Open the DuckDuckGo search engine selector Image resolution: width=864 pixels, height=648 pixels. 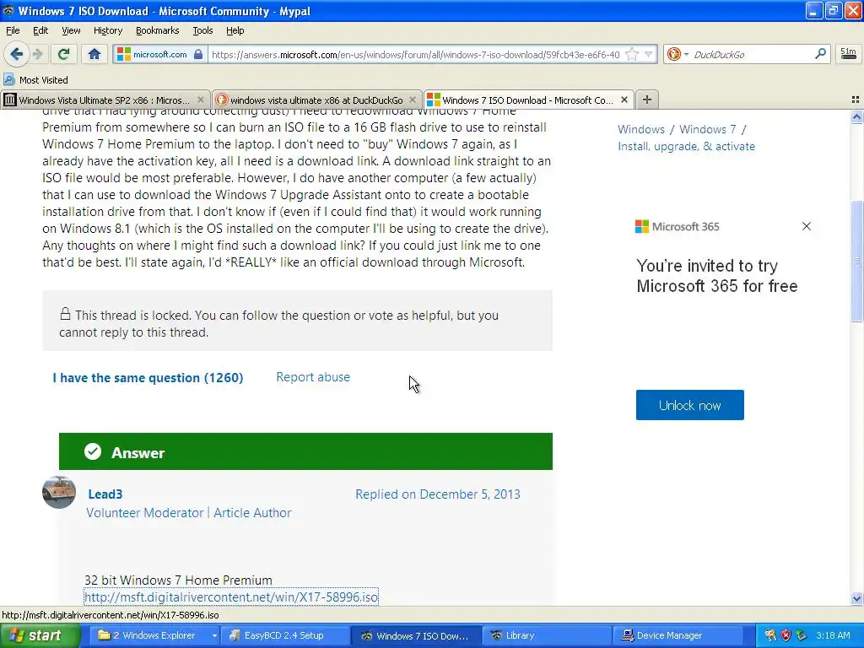(x=678, y=54)
